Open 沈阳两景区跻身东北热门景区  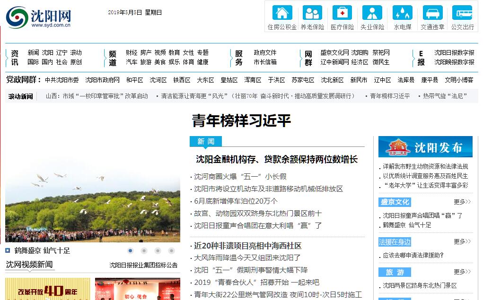(x=420, y=285)
